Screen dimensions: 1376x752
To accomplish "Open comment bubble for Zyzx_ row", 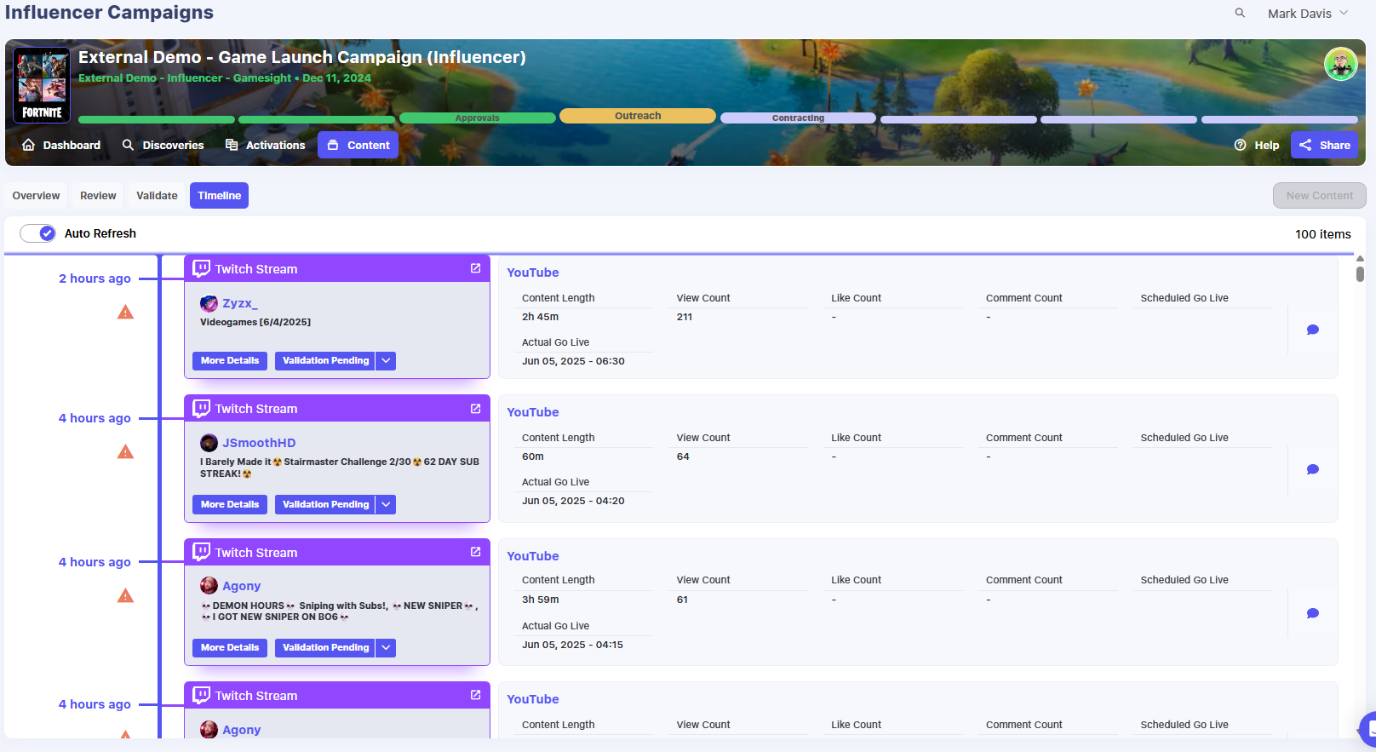I will tap(1313, 330).
